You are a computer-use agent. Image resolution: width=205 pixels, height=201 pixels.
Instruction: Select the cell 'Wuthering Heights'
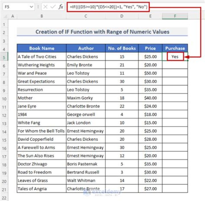(42, 65)
